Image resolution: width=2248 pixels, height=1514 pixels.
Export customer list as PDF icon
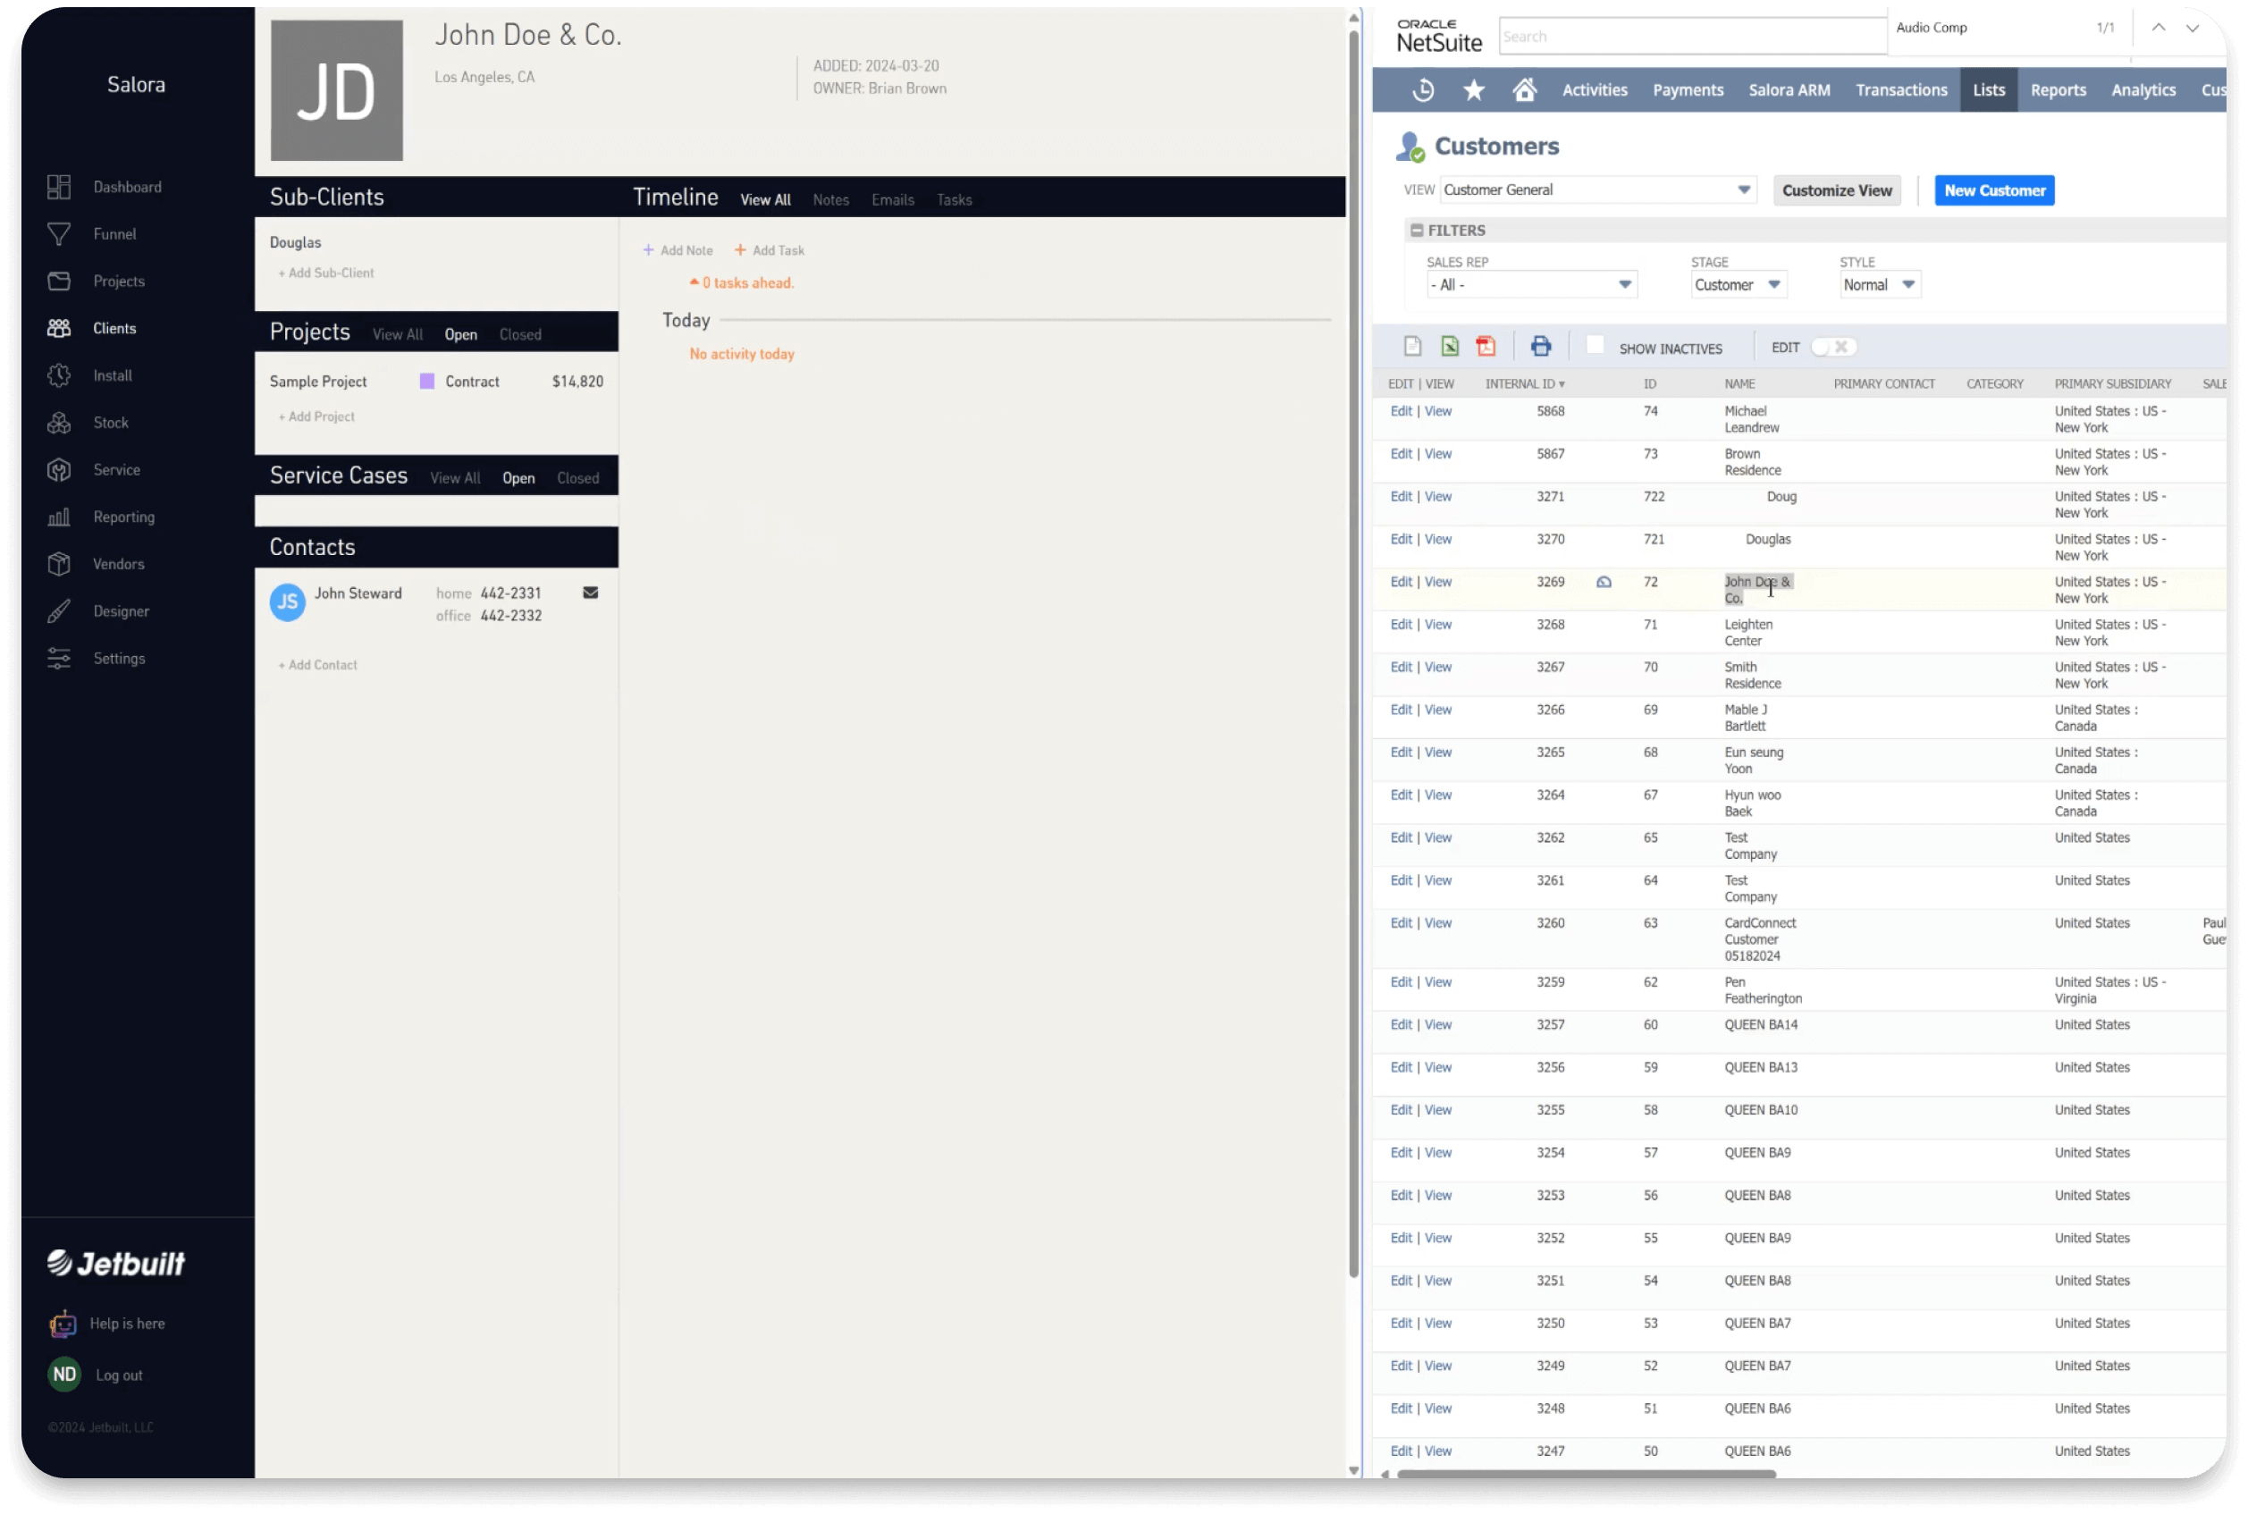coord(1486,347)
